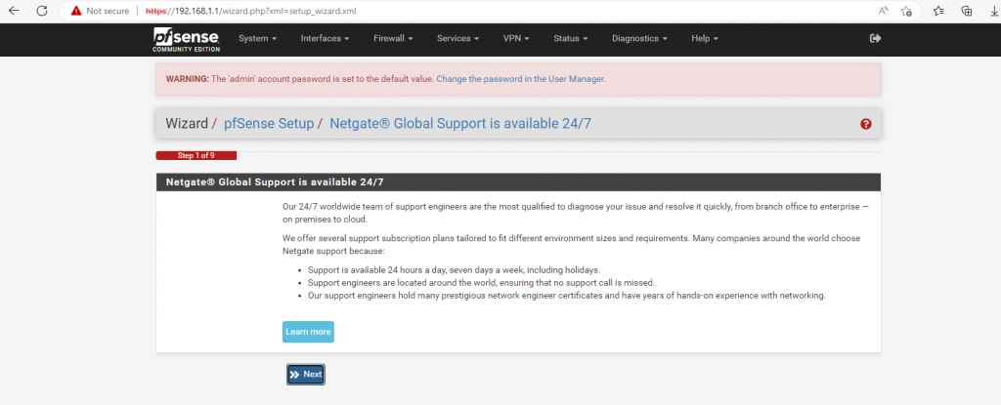Image resolution: width=1001 pixels, height=405 pixels.
Task: Open the System dropdown menu
Action: pyautogui.click(x=257, y=38)
